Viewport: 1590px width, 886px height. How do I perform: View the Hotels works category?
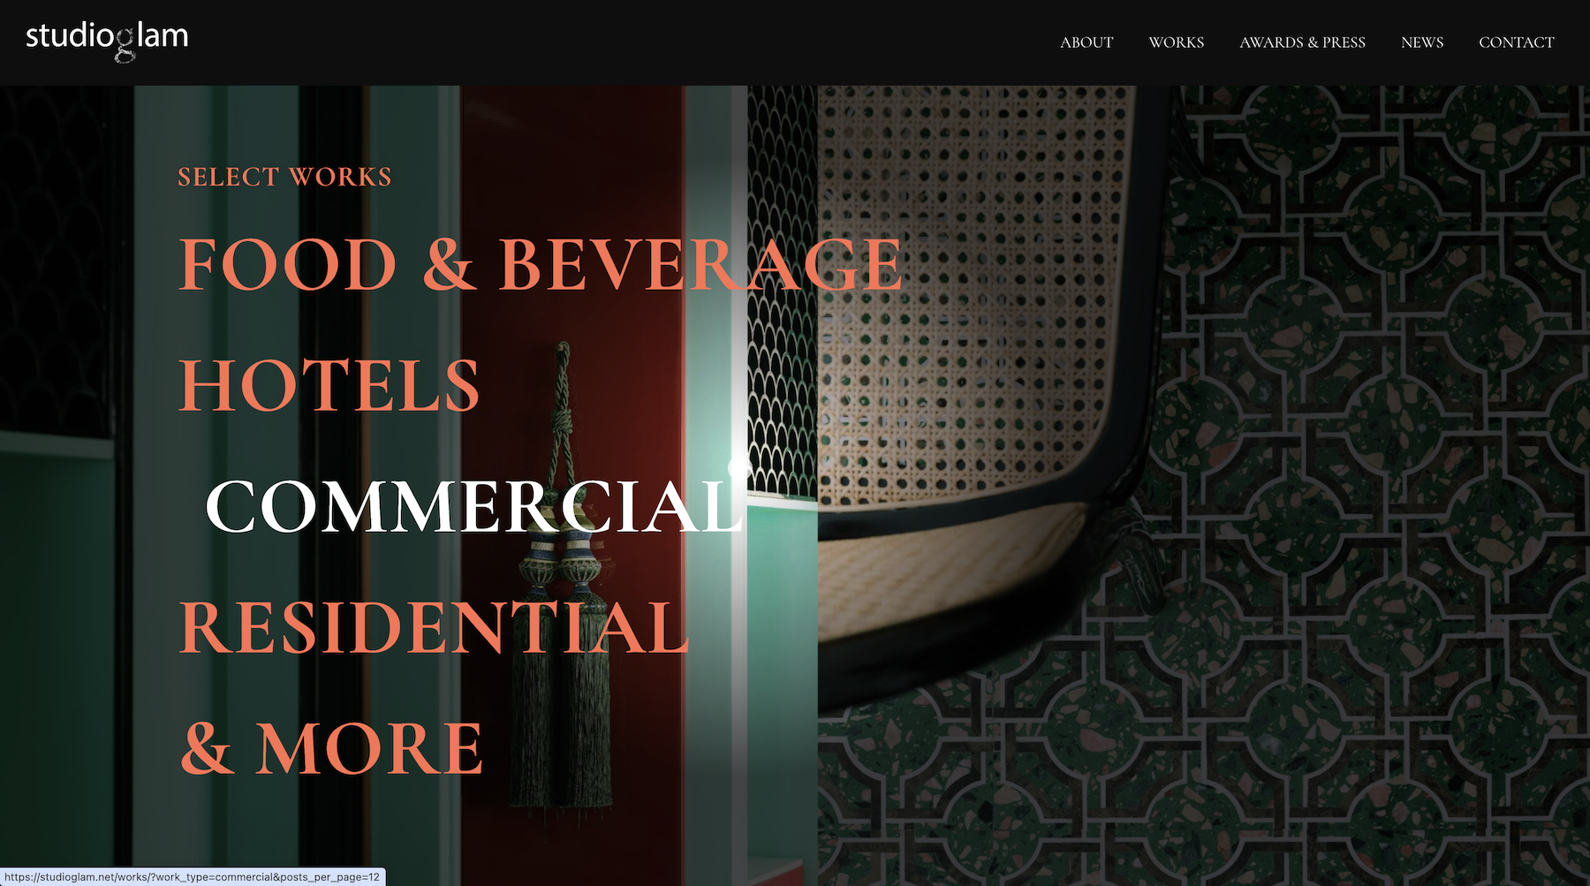pyautogui.click(x=329, y=386)
